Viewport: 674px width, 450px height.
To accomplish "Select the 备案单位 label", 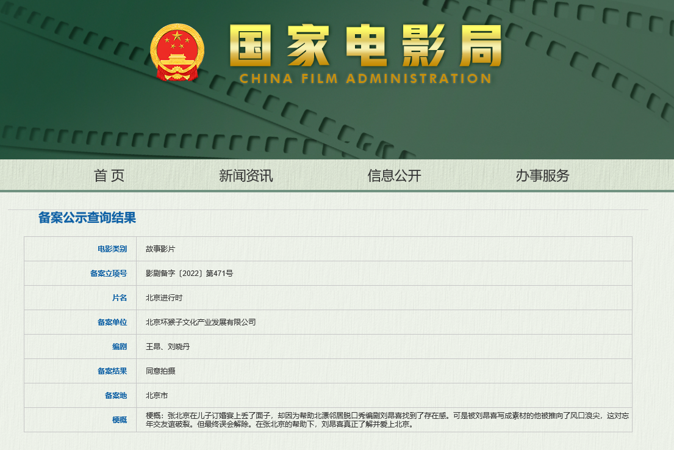I will pyautogui.click(x=112, y=322).
